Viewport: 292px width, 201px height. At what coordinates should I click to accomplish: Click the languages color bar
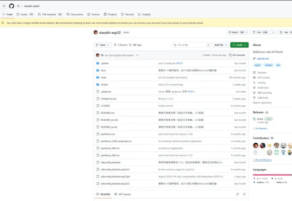[x=272, y=175]
